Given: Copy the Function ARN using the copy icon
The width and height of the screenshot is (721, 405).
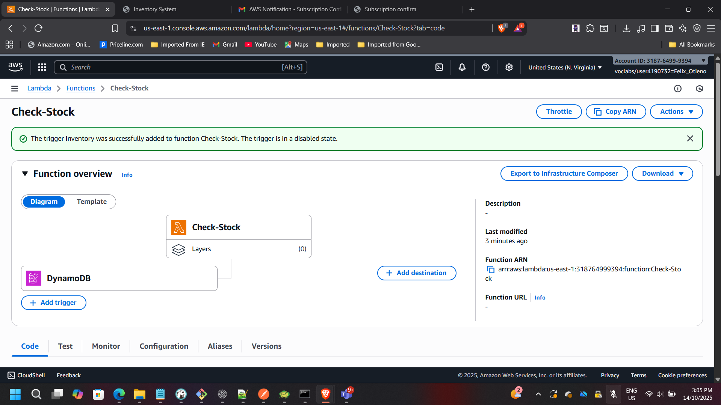Looking at the screenshot, I should pos(491,269).
